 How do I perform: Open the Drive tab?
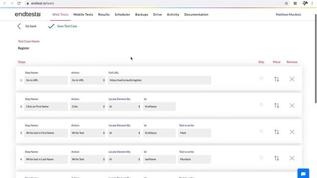158,14
